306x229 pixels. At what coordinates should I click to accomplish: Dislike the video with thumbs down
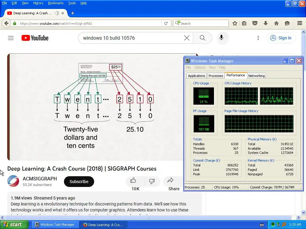coord(152,181)
